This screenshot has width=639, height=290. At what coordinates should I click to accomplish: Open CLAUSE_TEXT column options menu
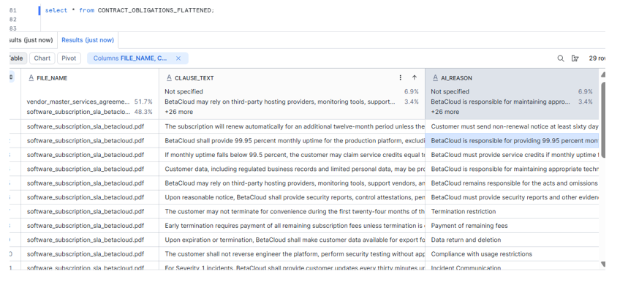click(400, 77)
